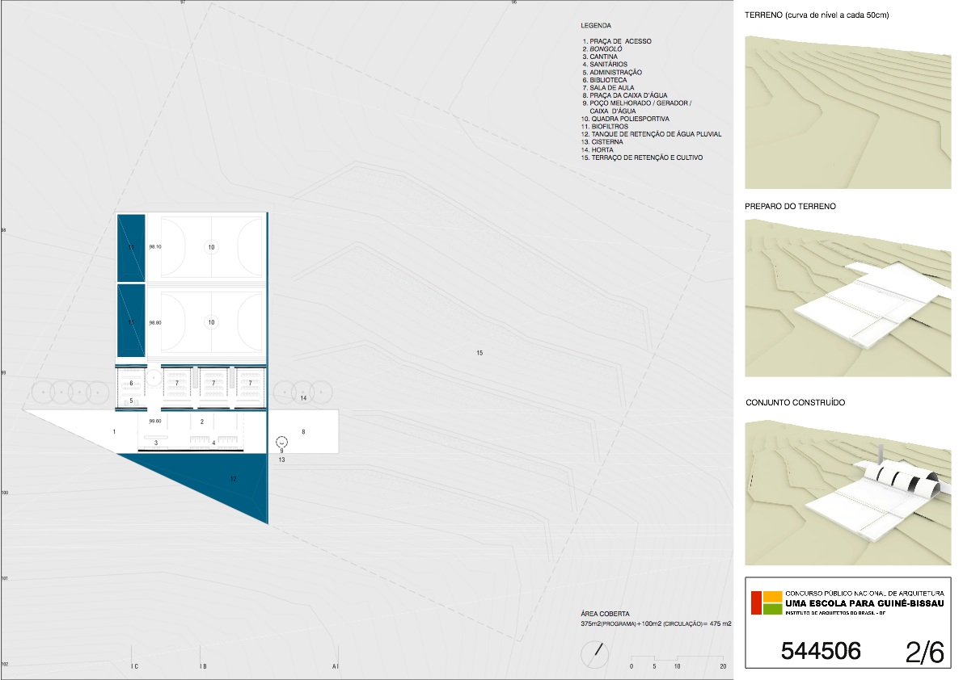
Task: Click the round symbol above library label 6
Action: [x=151, y=377]
